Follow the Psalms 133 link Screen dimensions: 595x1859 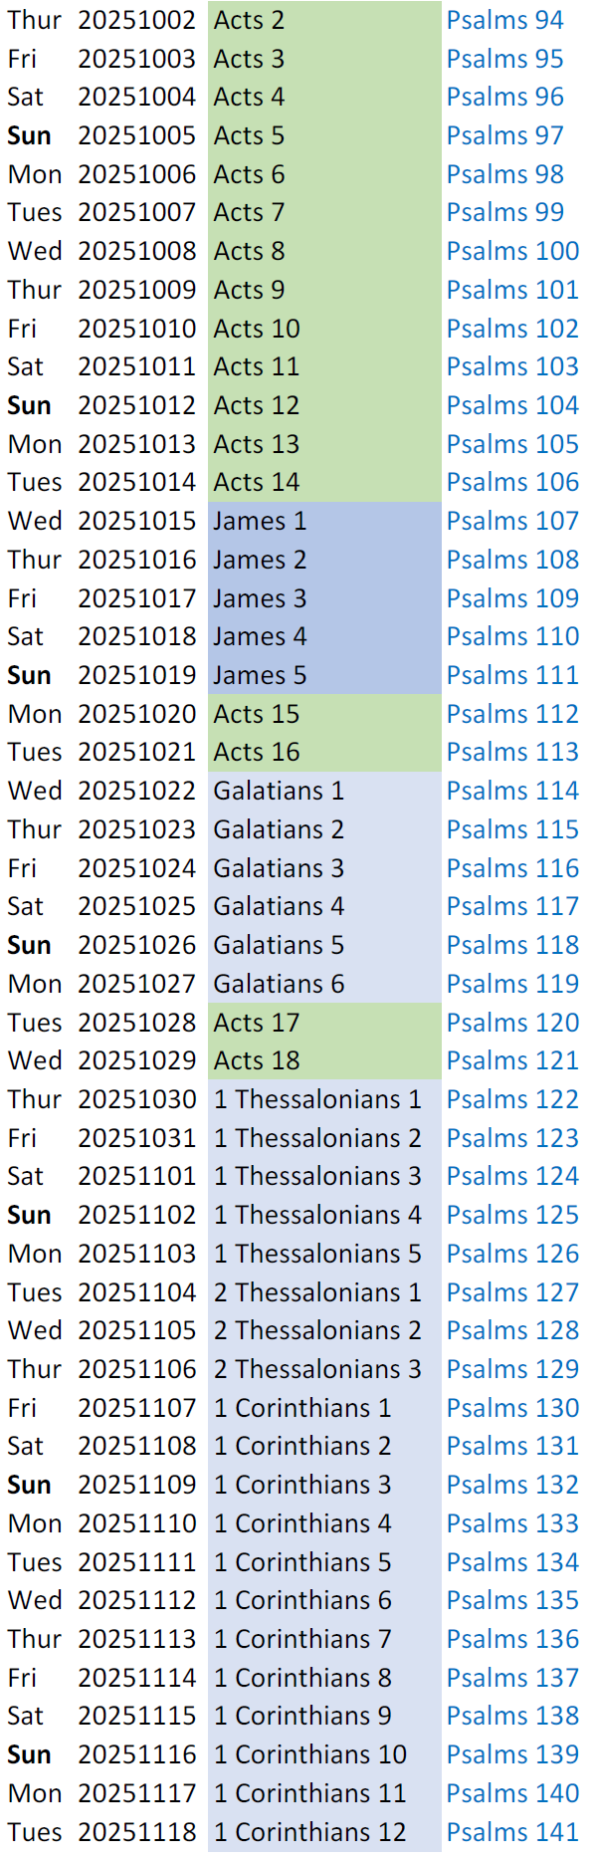point(512,1523)
